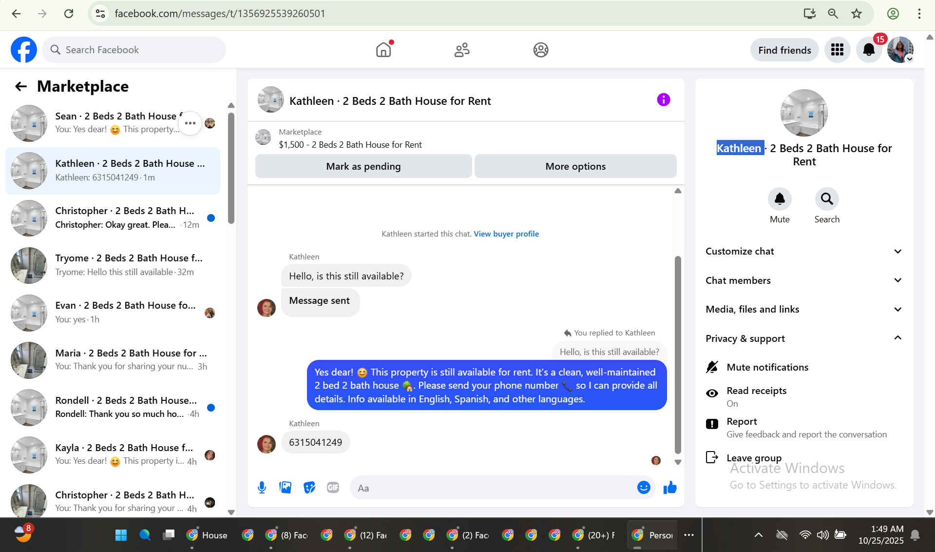The height and width of the screenshot is (552, 935).
Task: Open the Home feed icon
Action: point(383,50)
